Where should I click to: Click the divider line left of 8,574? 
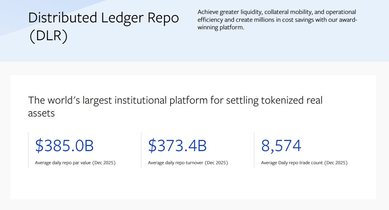click(x=254, y=150)
